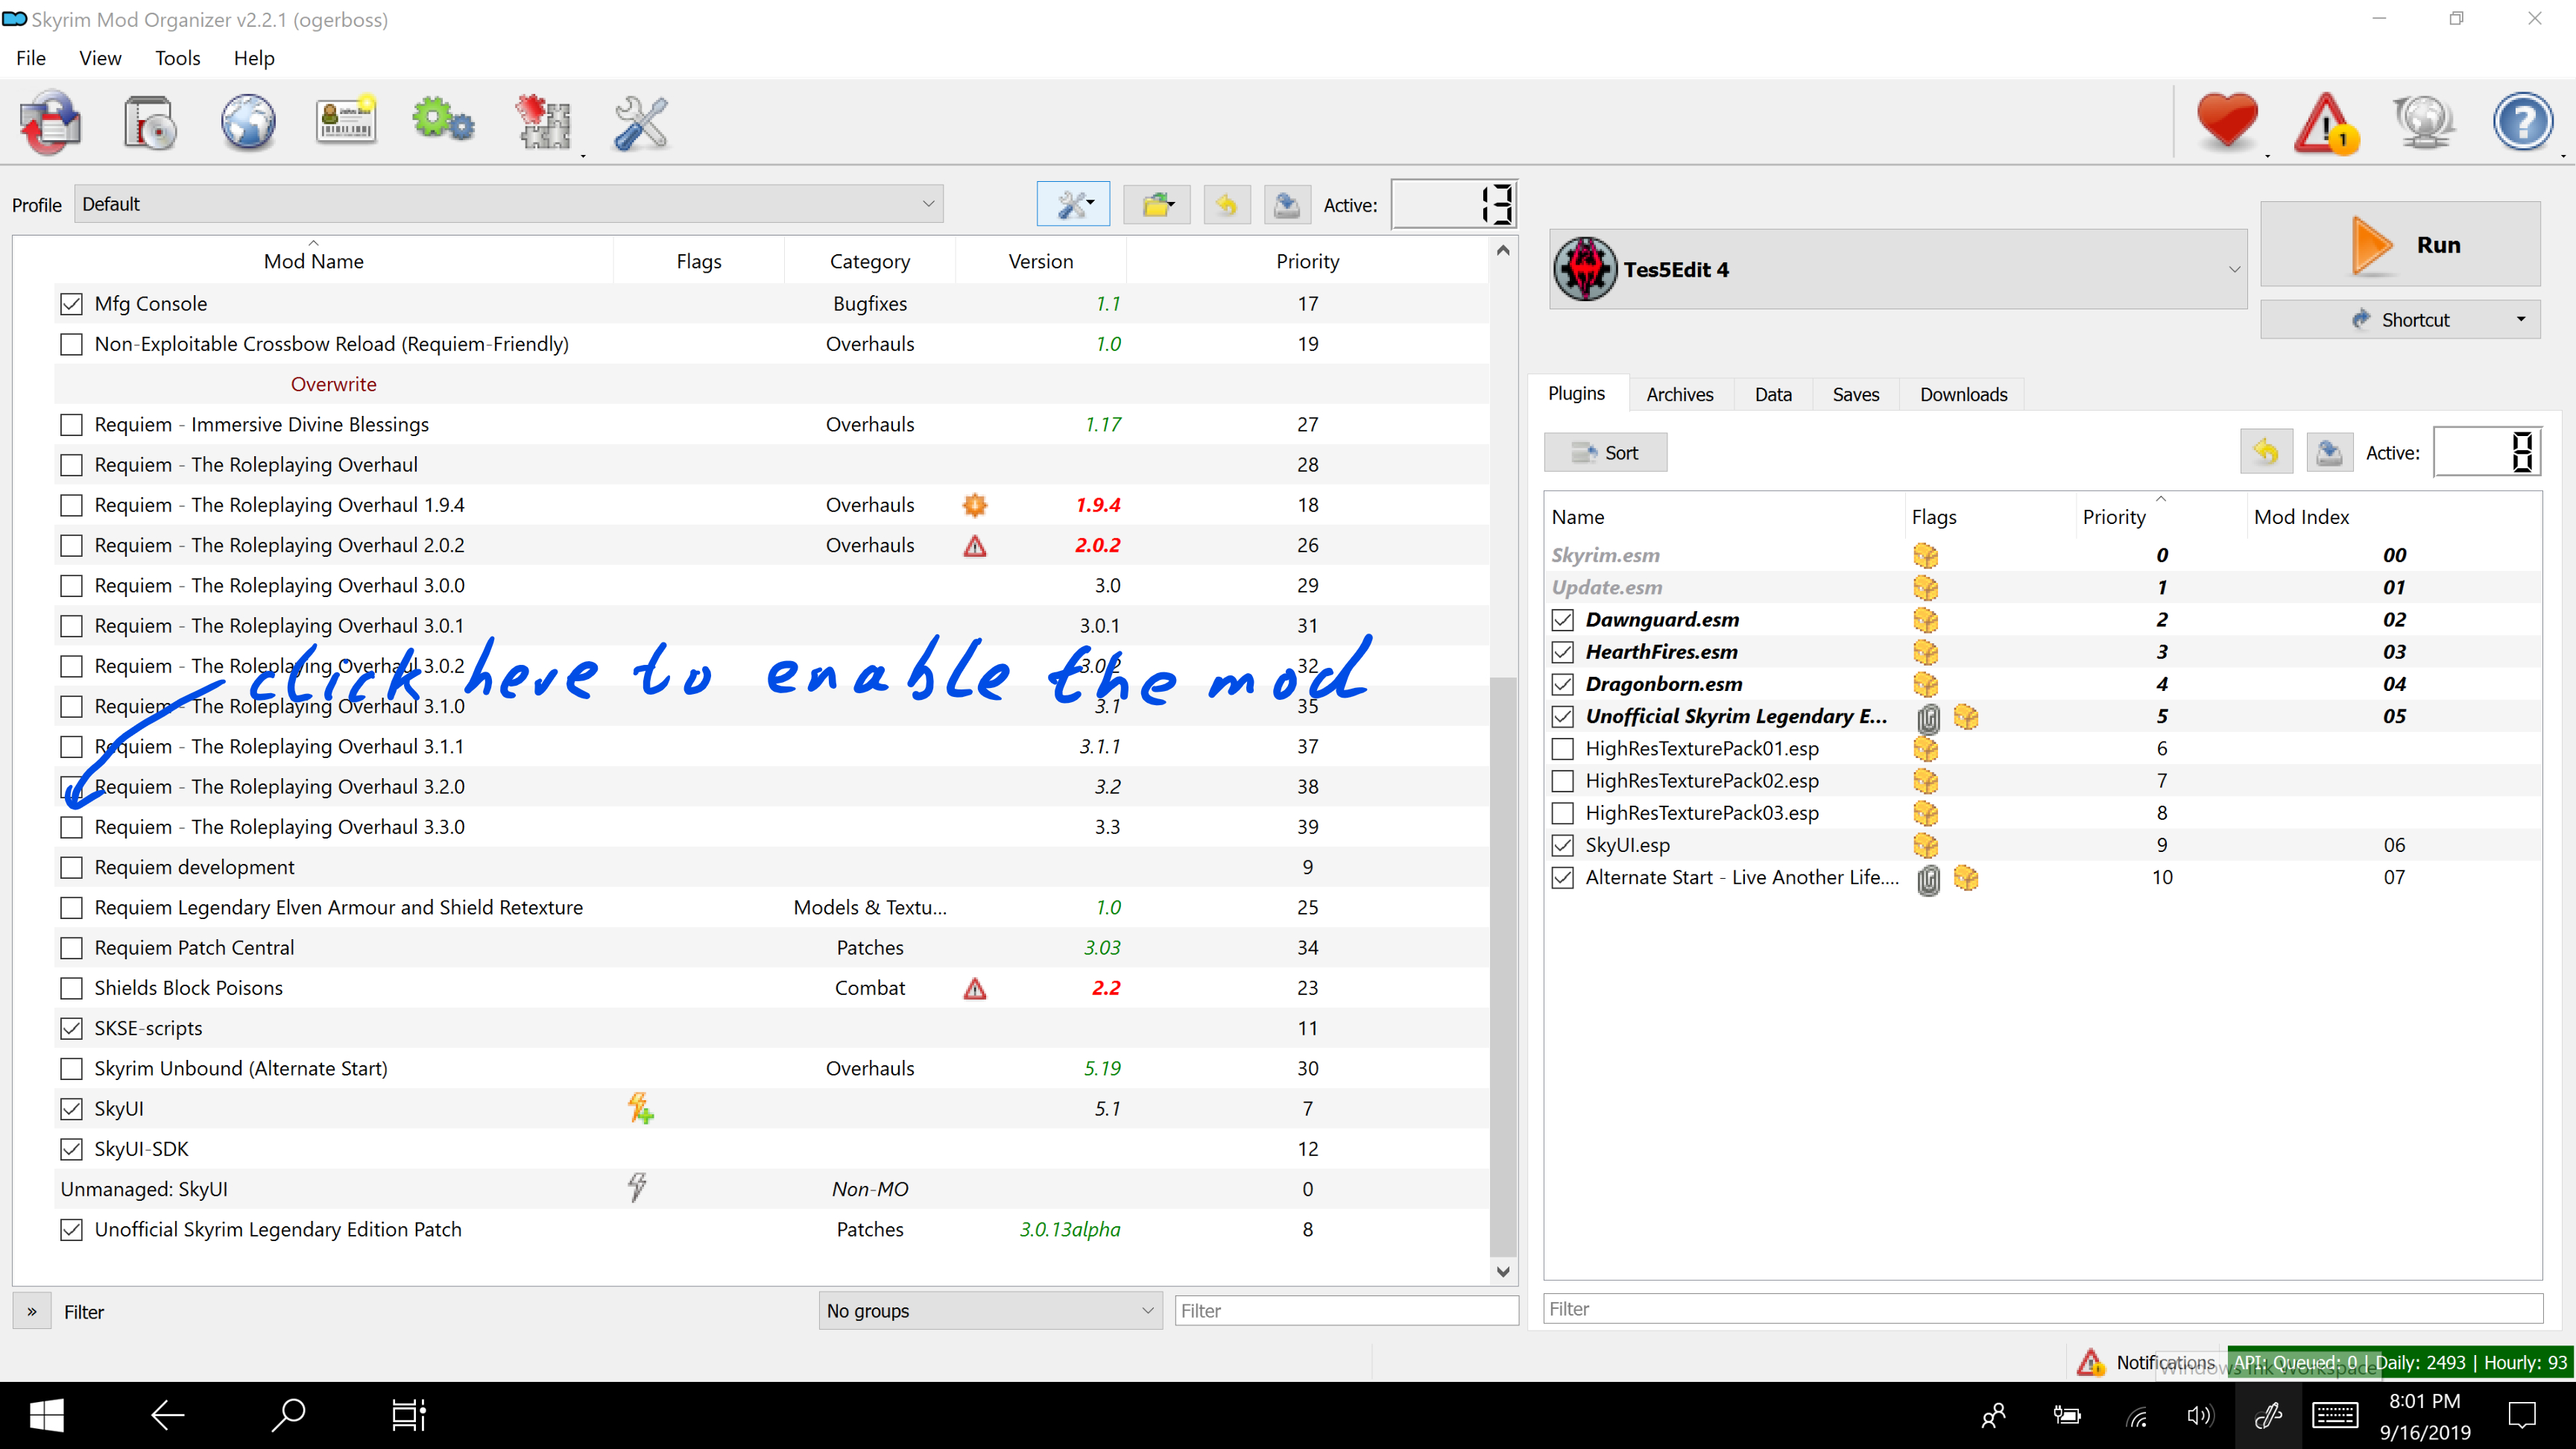Disable the SkyUI.esp plugin
The image size is (2576, 1449).
1563,846
